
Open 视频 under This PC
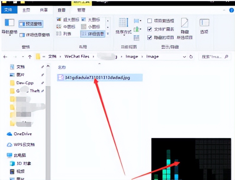click(20, 171)
